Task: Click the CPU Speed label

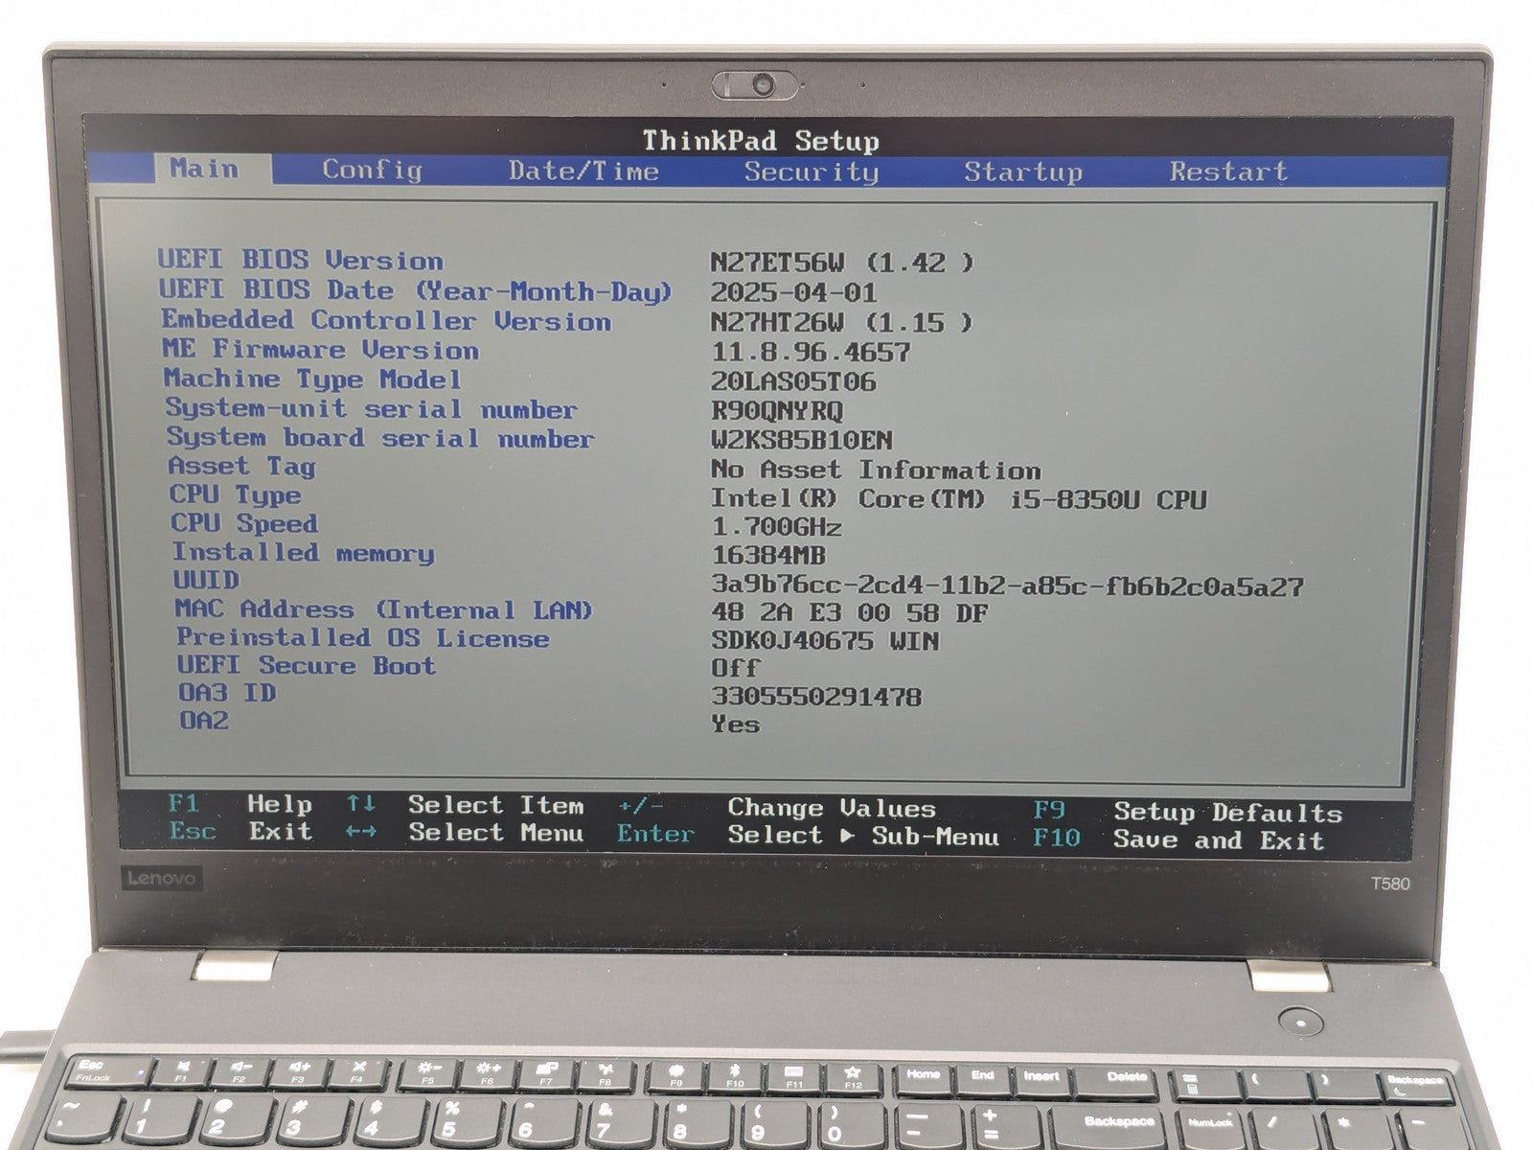Action: [244, 523]
